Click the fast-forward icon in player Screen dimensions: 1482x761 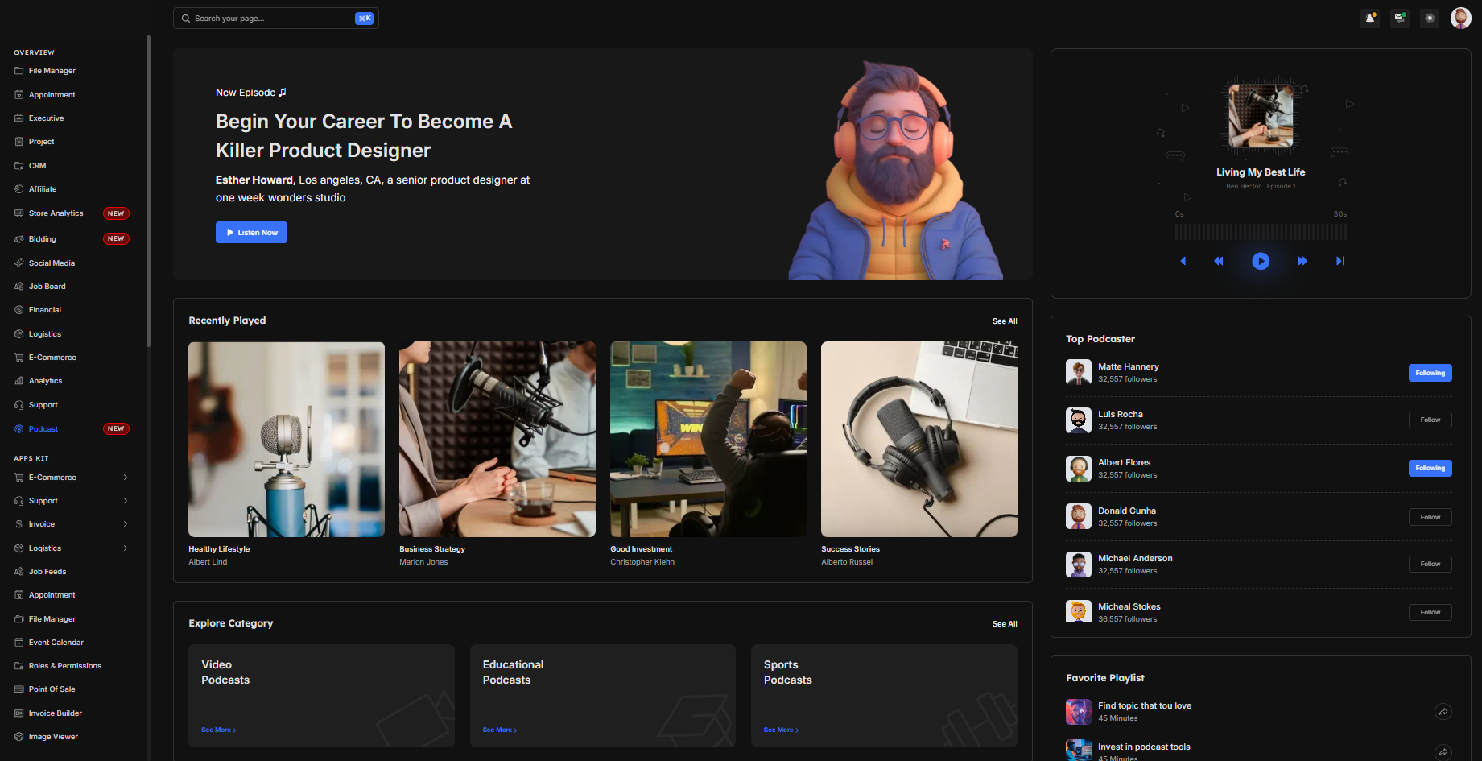1302,261
